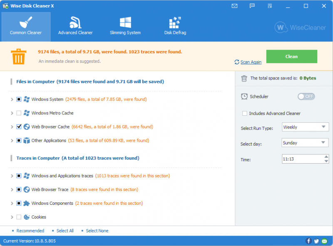Expand Windows and Applications traces row
Image resolution: width=333 pixels, height=246 pixels.
(x=12, y=176)
